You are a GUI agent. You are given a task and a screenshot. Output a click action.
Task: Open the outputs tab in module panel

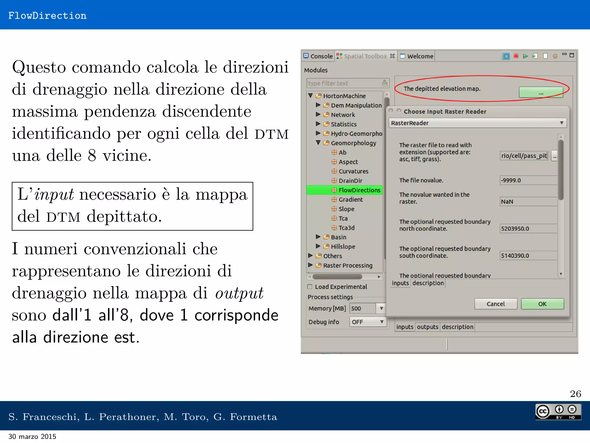[428, 327]
